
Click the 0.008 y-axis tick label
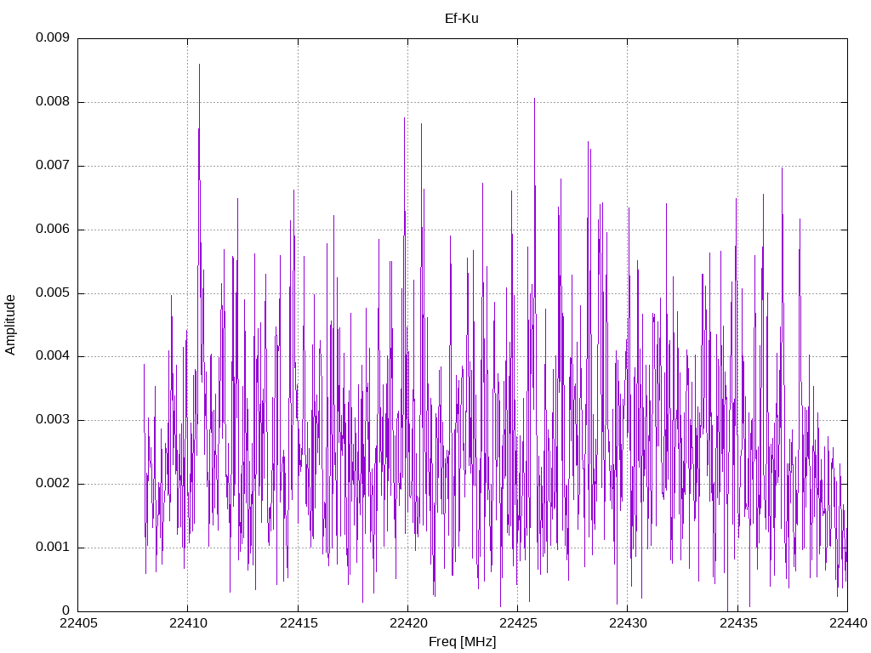(x=53, y=102)
